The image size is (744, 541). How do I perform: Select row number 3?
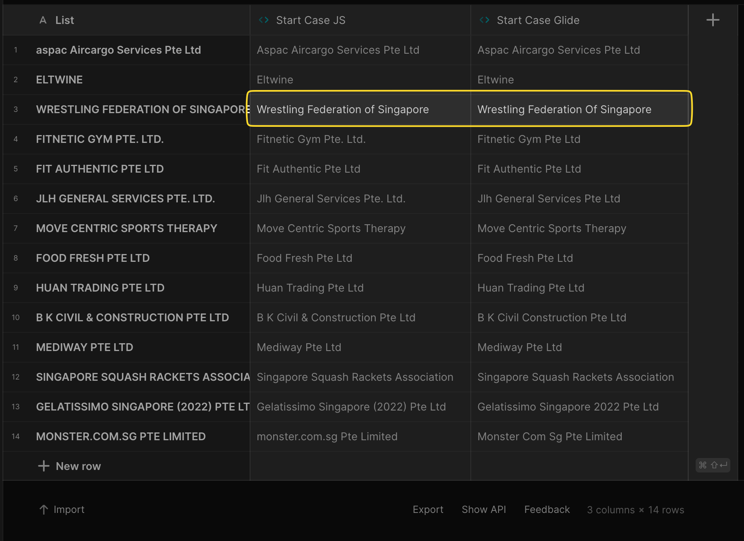[x=16, y=109]
